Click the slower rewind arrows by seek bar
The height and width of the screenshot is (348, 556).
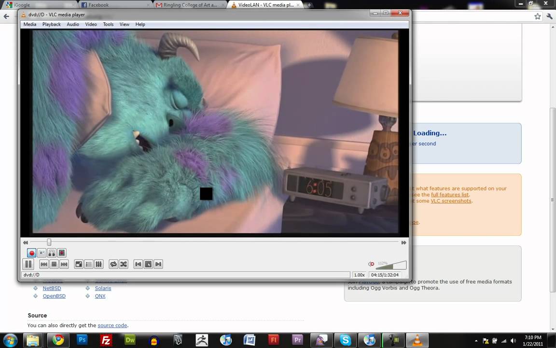coord(26,243)
